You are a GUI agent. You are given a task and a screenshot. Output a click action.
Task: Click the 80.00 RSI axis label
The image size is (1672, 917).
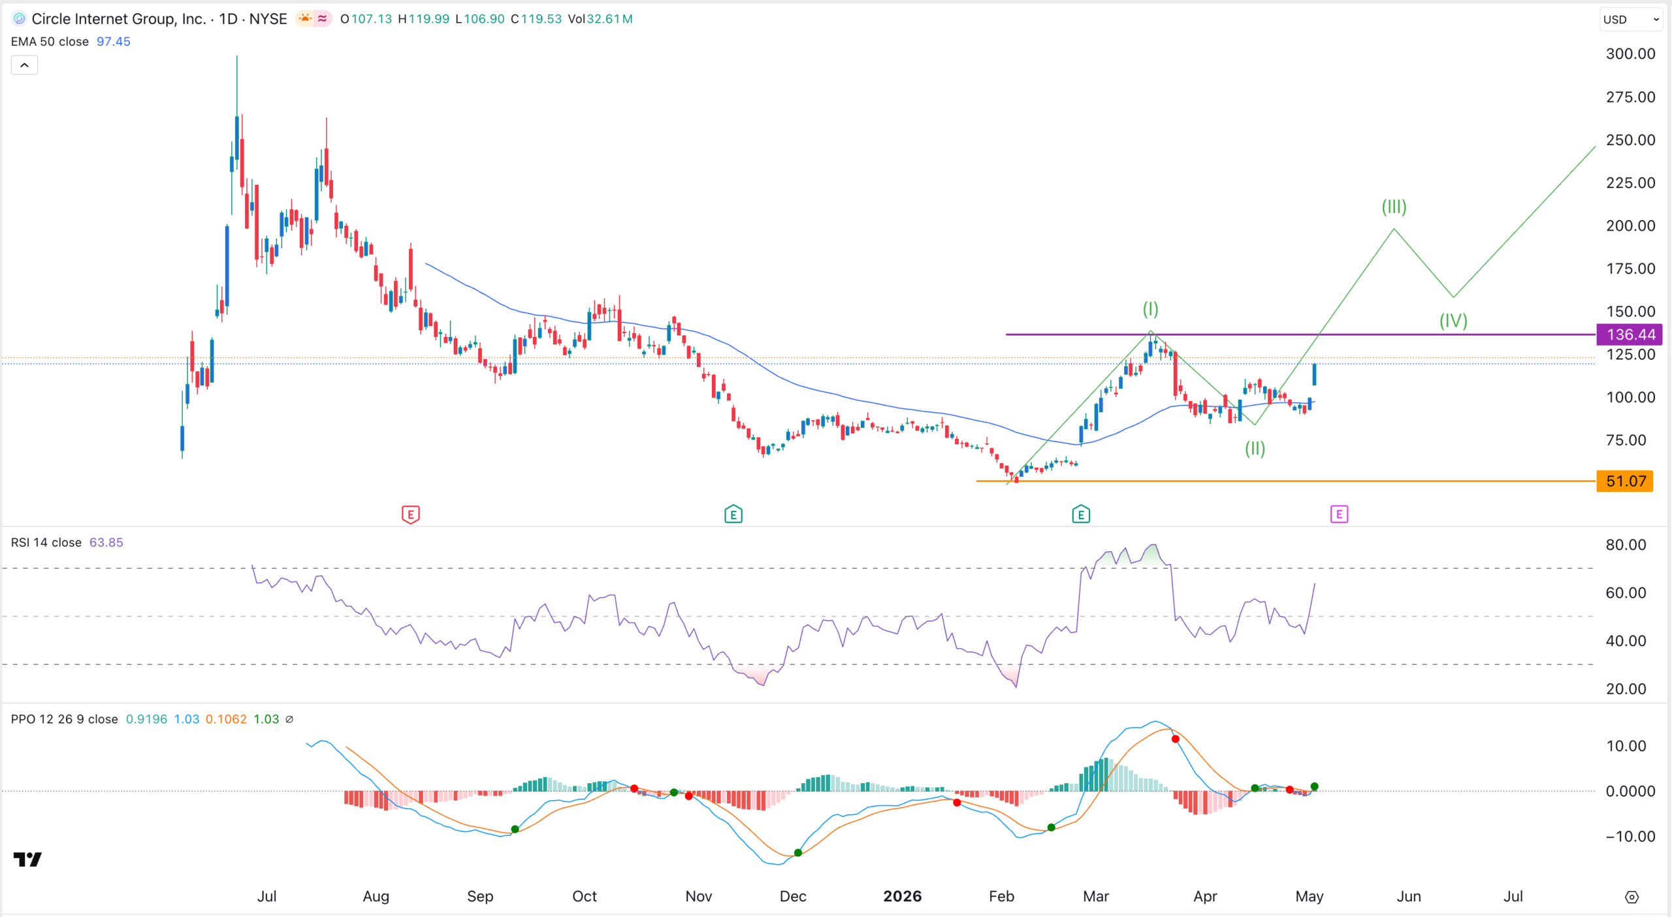coord(1626,545)
